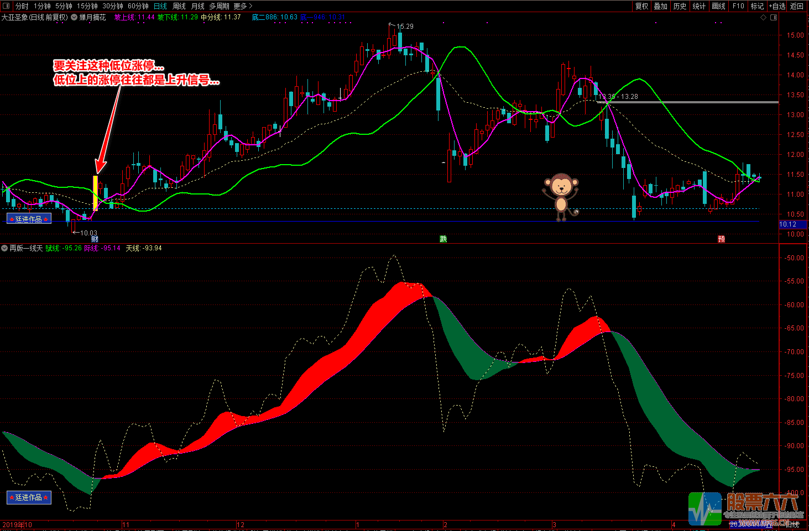Select the 60分钟 period tab
This screenshot has height=531, width=809.
[x=138, y=6]
